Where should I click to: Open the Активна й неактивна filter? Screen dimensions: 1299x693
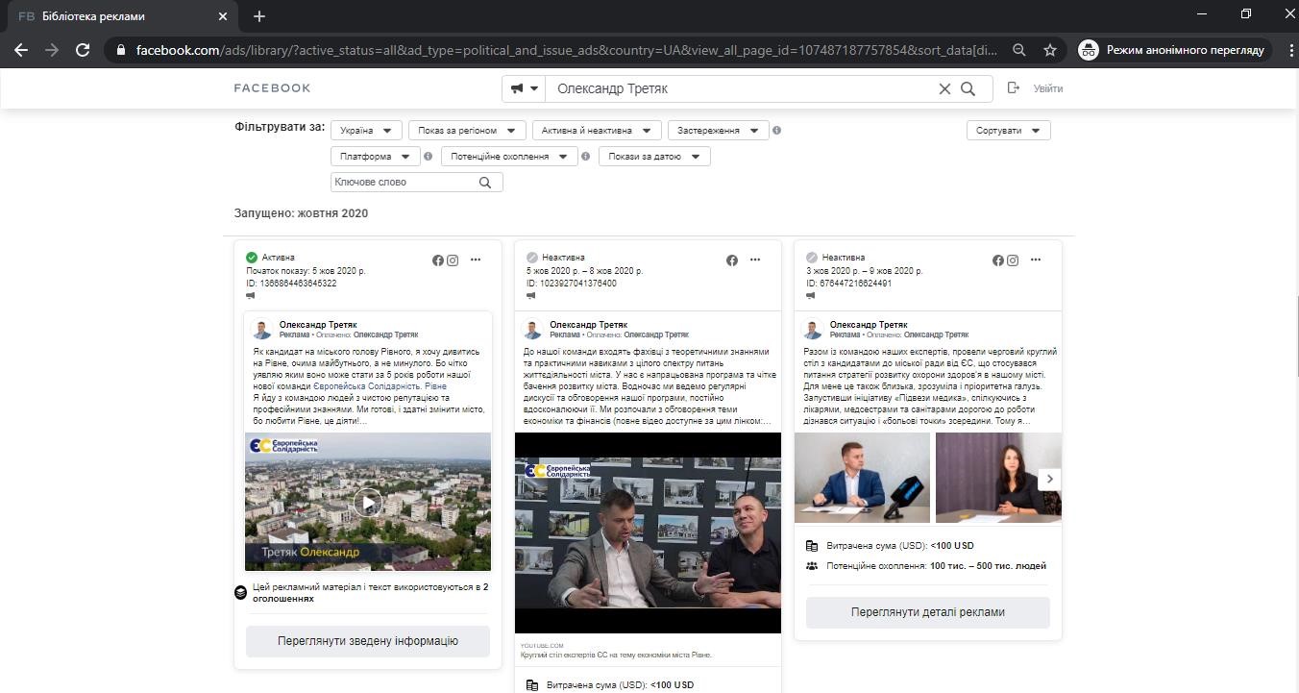tap(597, 131)
